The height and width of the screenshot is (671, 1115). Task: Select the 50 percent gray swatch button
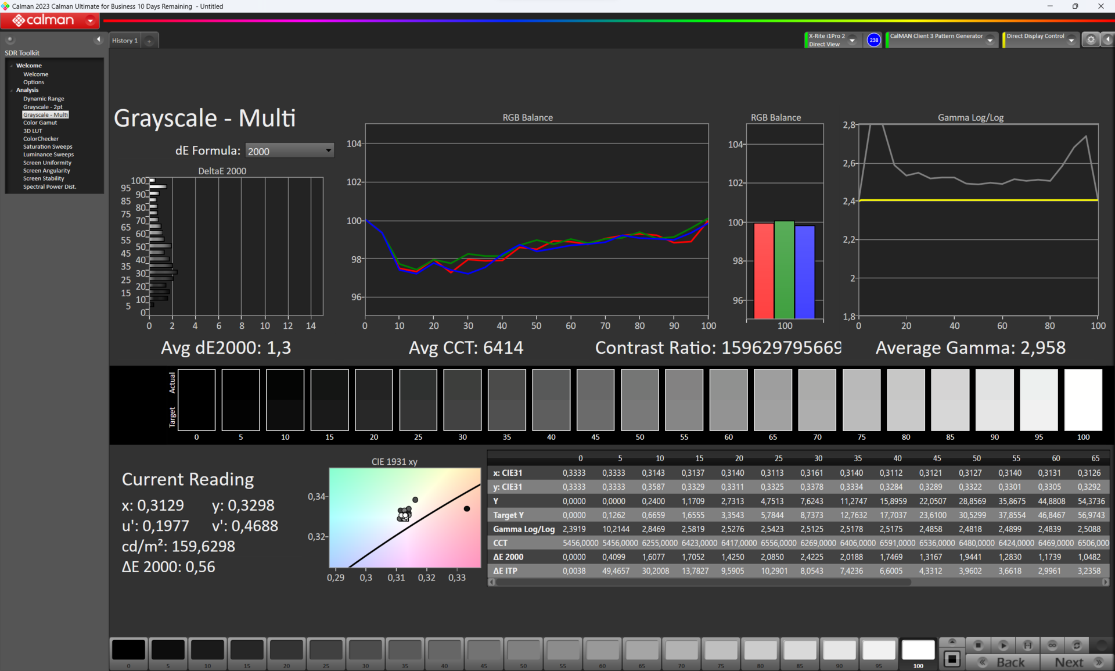[x=523, y=651]
